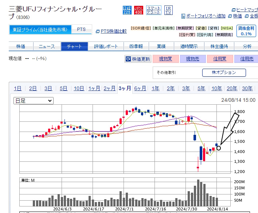Open the 業績 tab
This screenshot has width=258, height=213.
[161, 47]
